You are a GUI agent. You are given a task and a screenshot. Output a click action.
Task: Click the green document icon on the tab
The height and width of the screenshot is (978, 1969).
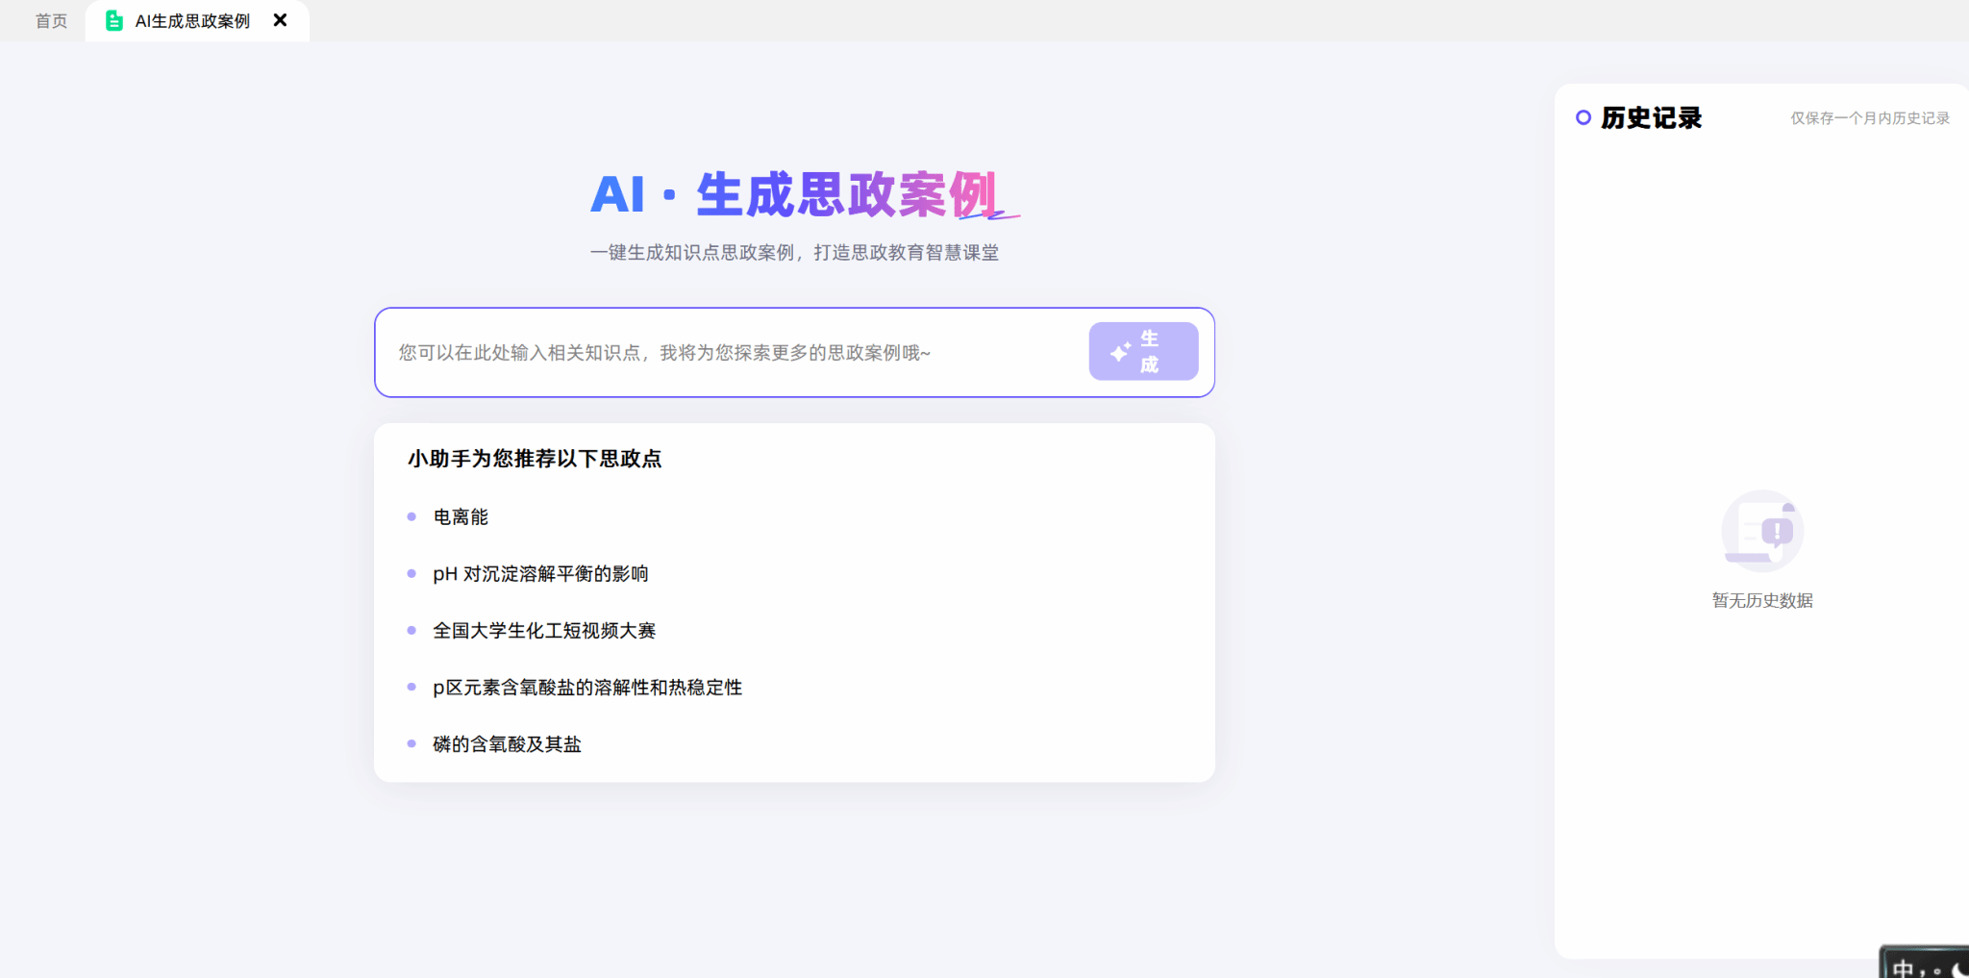pyautogui.click(x=114, y=21)
